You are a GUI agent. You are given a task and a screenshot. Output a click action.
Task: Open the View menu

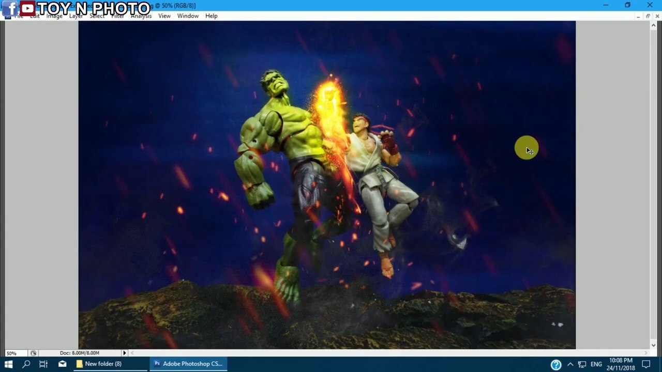[164, 16]
